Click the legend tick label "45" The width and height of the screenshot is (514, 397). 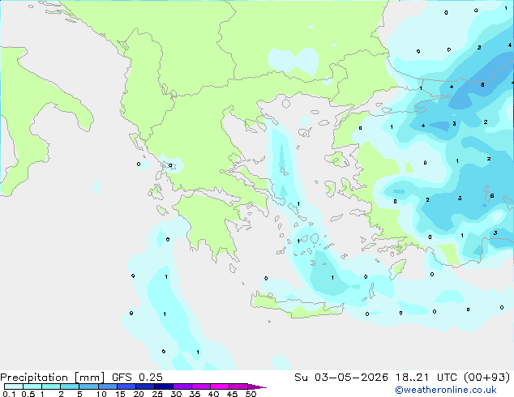(232, 394)
